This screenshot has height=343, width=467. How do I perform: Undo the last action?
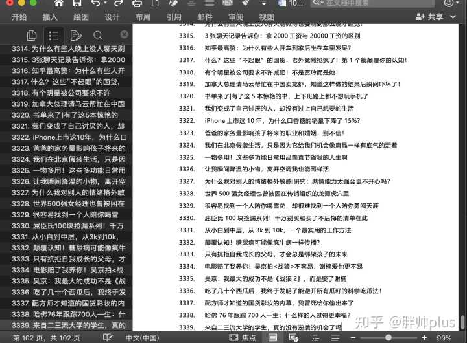[96, 3]
